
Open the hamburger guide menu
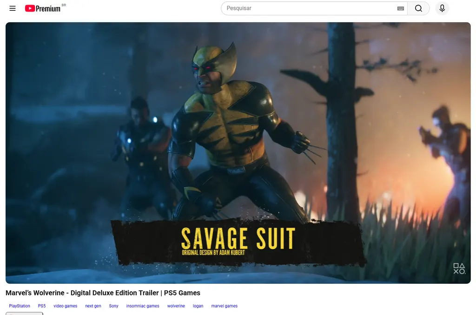13,8
